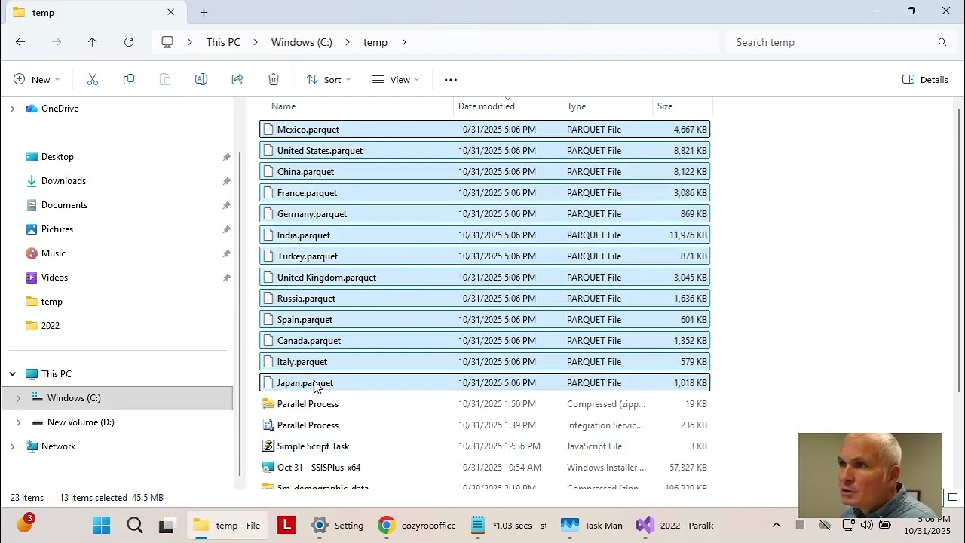Click the red L app taskbar icon
This screenshot has width=965, height=543.
[286, 526]
